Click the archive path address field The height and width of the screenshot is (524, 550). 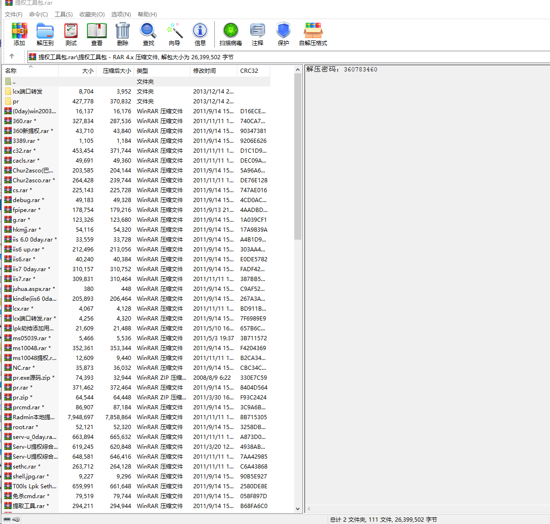[288, 57]
